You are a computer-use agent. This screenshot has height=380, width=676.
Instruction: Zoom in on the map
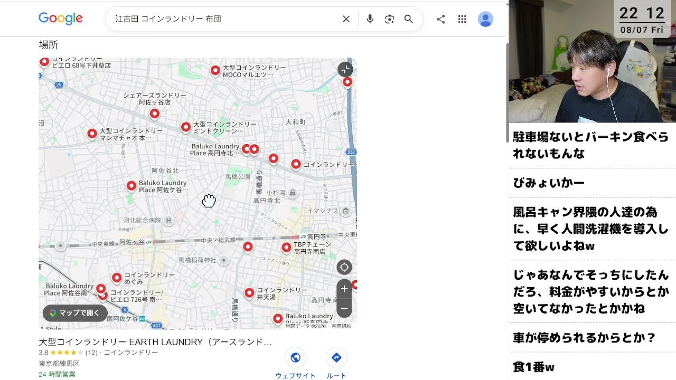344,289
